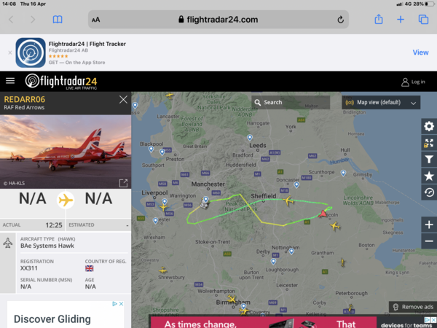Screen dimensions: 437x328
Task: Tap the UK flag country icon
Action: [x=89, y=268]
